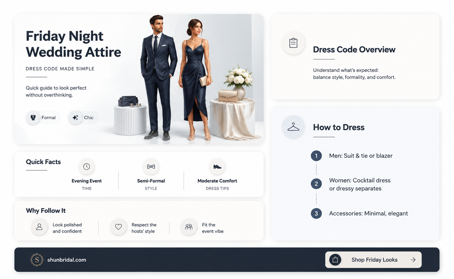
Task: Click the bow tie icon above Semi-Formal
Action: pyautogui.click(x=151, y=166)
